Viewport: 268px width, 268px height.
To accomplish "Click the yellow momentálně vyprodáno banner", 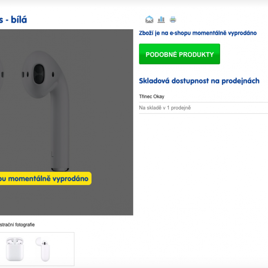I will tap(46, 178).
